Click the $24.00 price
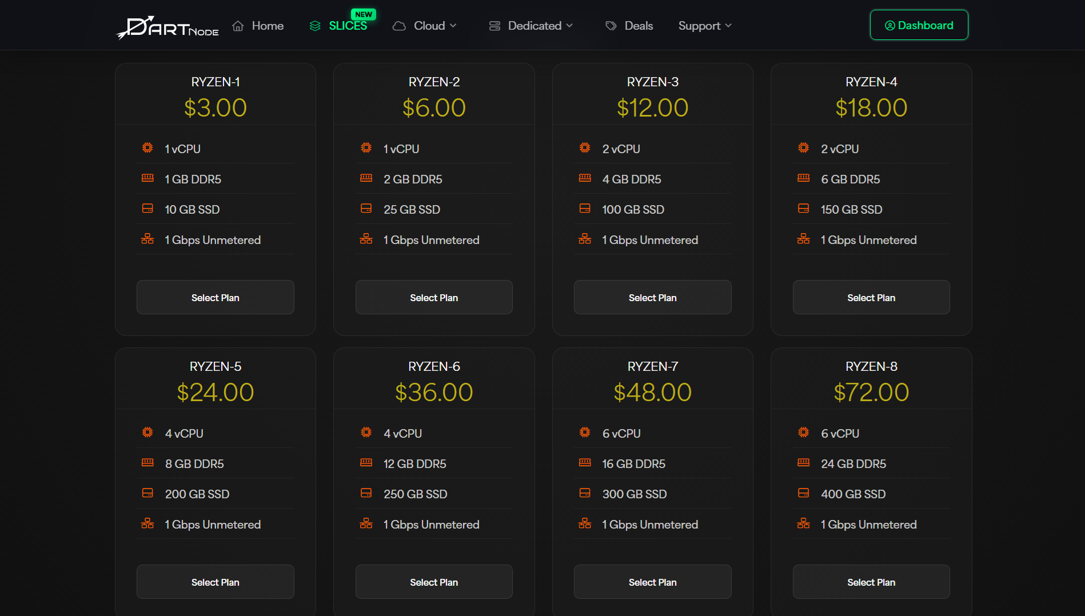1085x616 pixels. (216, 392)
